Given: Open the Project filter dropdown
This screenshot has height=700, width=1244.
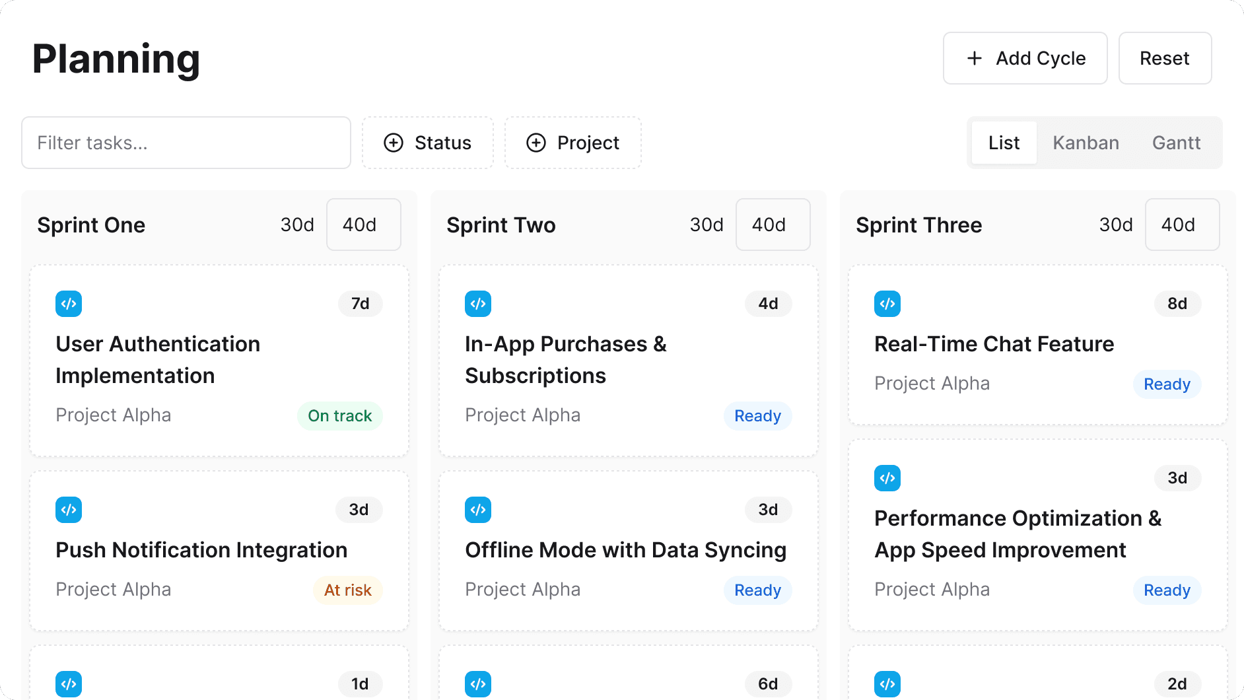Looking at the screenshot, I should (573, 143).
